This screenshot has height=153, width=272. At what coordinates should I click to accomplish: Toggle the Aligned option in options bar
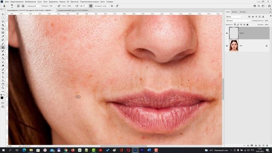coord(91,6)
